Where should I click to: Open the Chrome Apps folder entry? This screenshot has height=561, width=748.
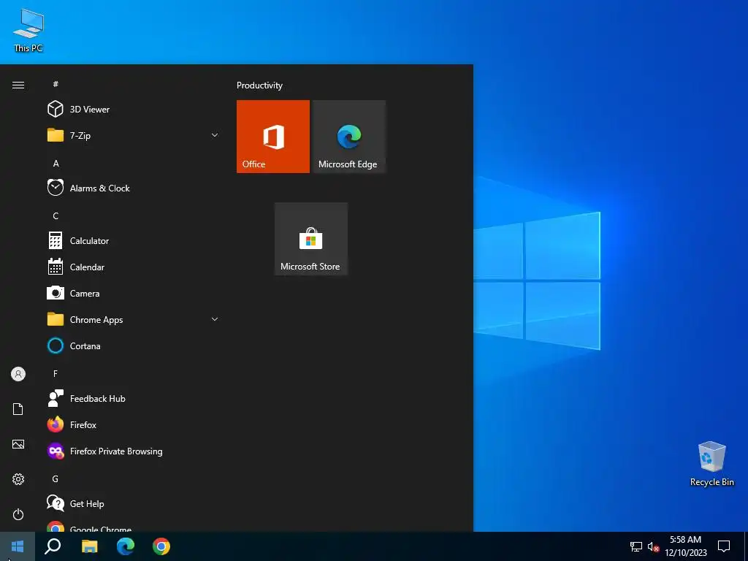coord(132,320)
